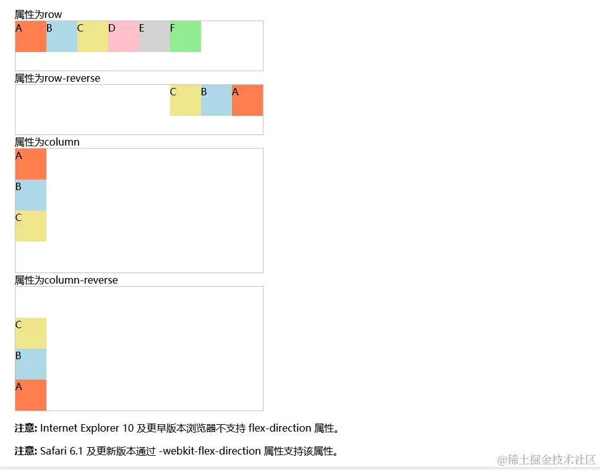
Task: Click box B in the row-reverse demo
Action: tap(216, 100)
